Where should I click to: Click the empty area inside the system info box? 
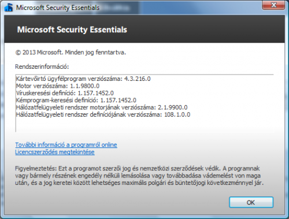pyautogui.click(x=144, y=125)
